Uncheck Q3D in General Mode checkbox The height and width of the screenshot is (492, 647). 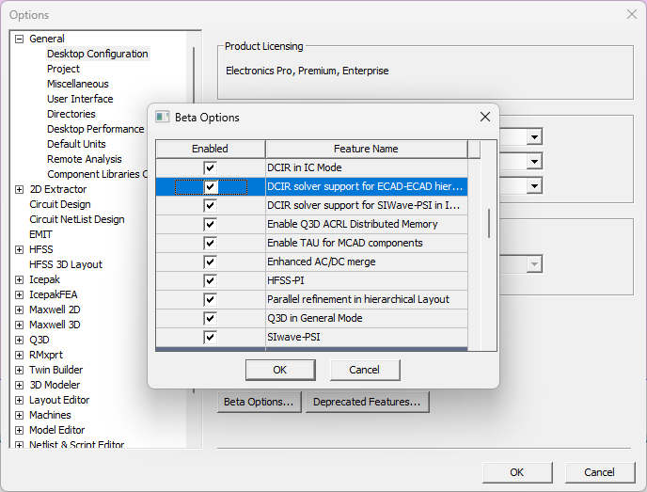point(210,318)
